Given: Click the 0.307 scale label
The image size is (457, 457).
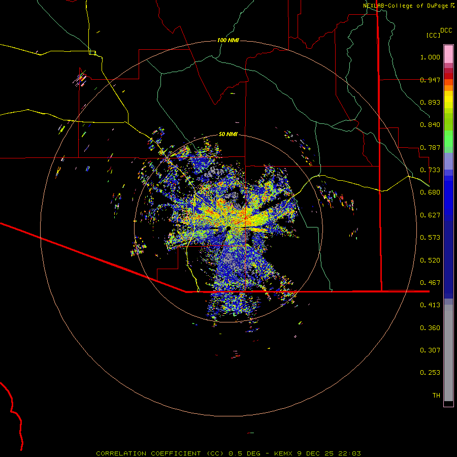Looking at the screenshot, I should tap(430, 350).
